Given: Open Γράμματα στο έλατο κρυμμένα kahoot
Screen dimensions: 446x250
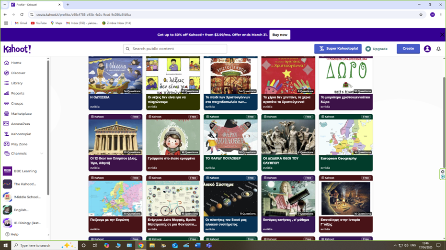Looking at the screenshot, I should [x=173, y=142].
